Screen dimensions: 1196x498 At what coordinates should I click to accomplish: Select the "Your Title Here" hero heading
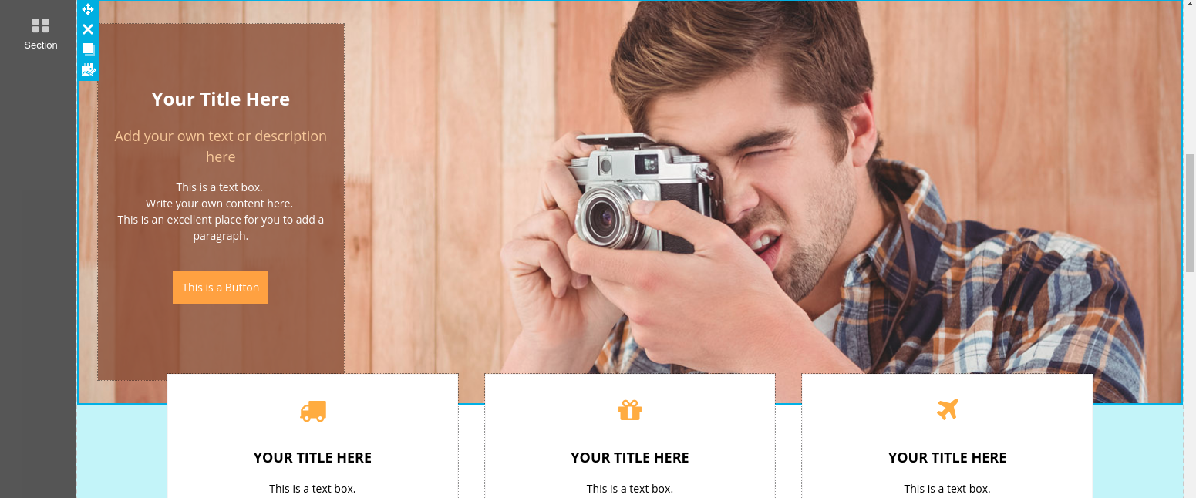point(221,99)
